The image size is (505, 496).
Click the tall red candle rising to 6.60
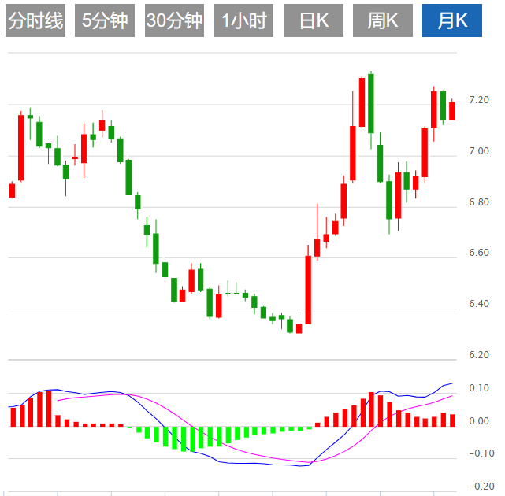[308, 289]
